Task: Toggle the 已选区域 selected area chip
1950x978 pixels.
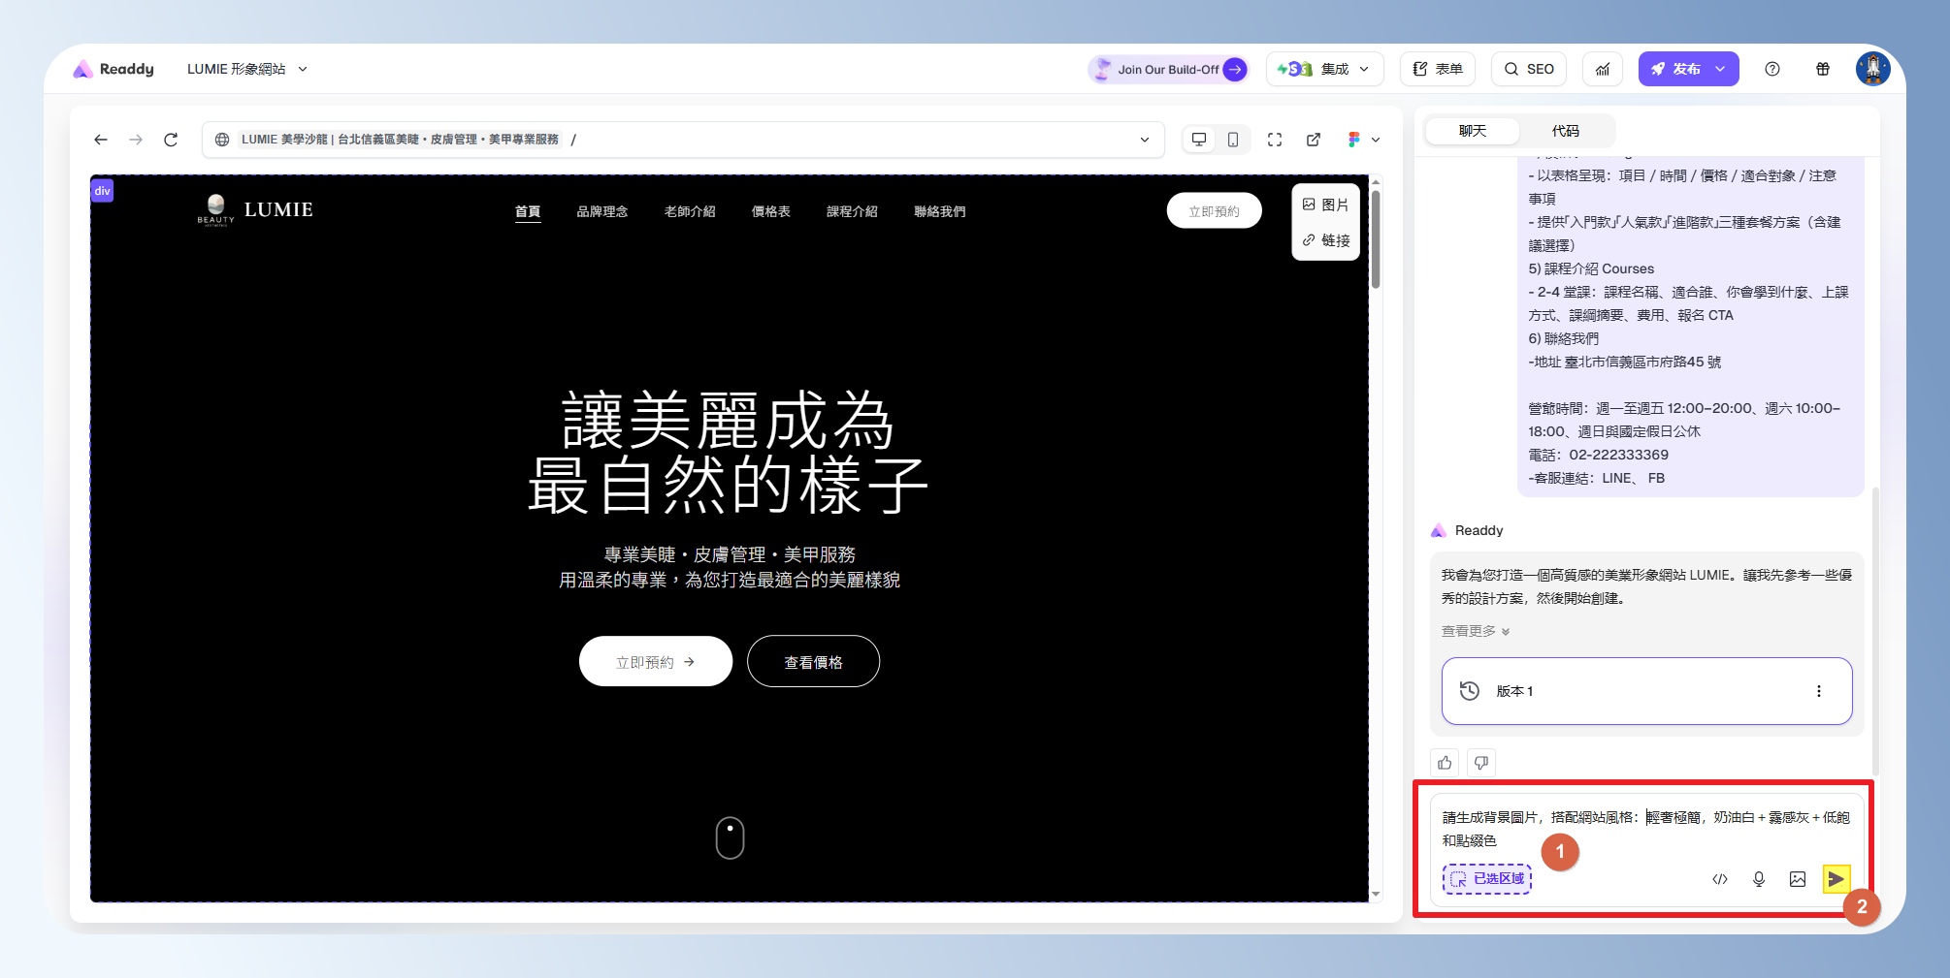Action: click(1487, 879)
